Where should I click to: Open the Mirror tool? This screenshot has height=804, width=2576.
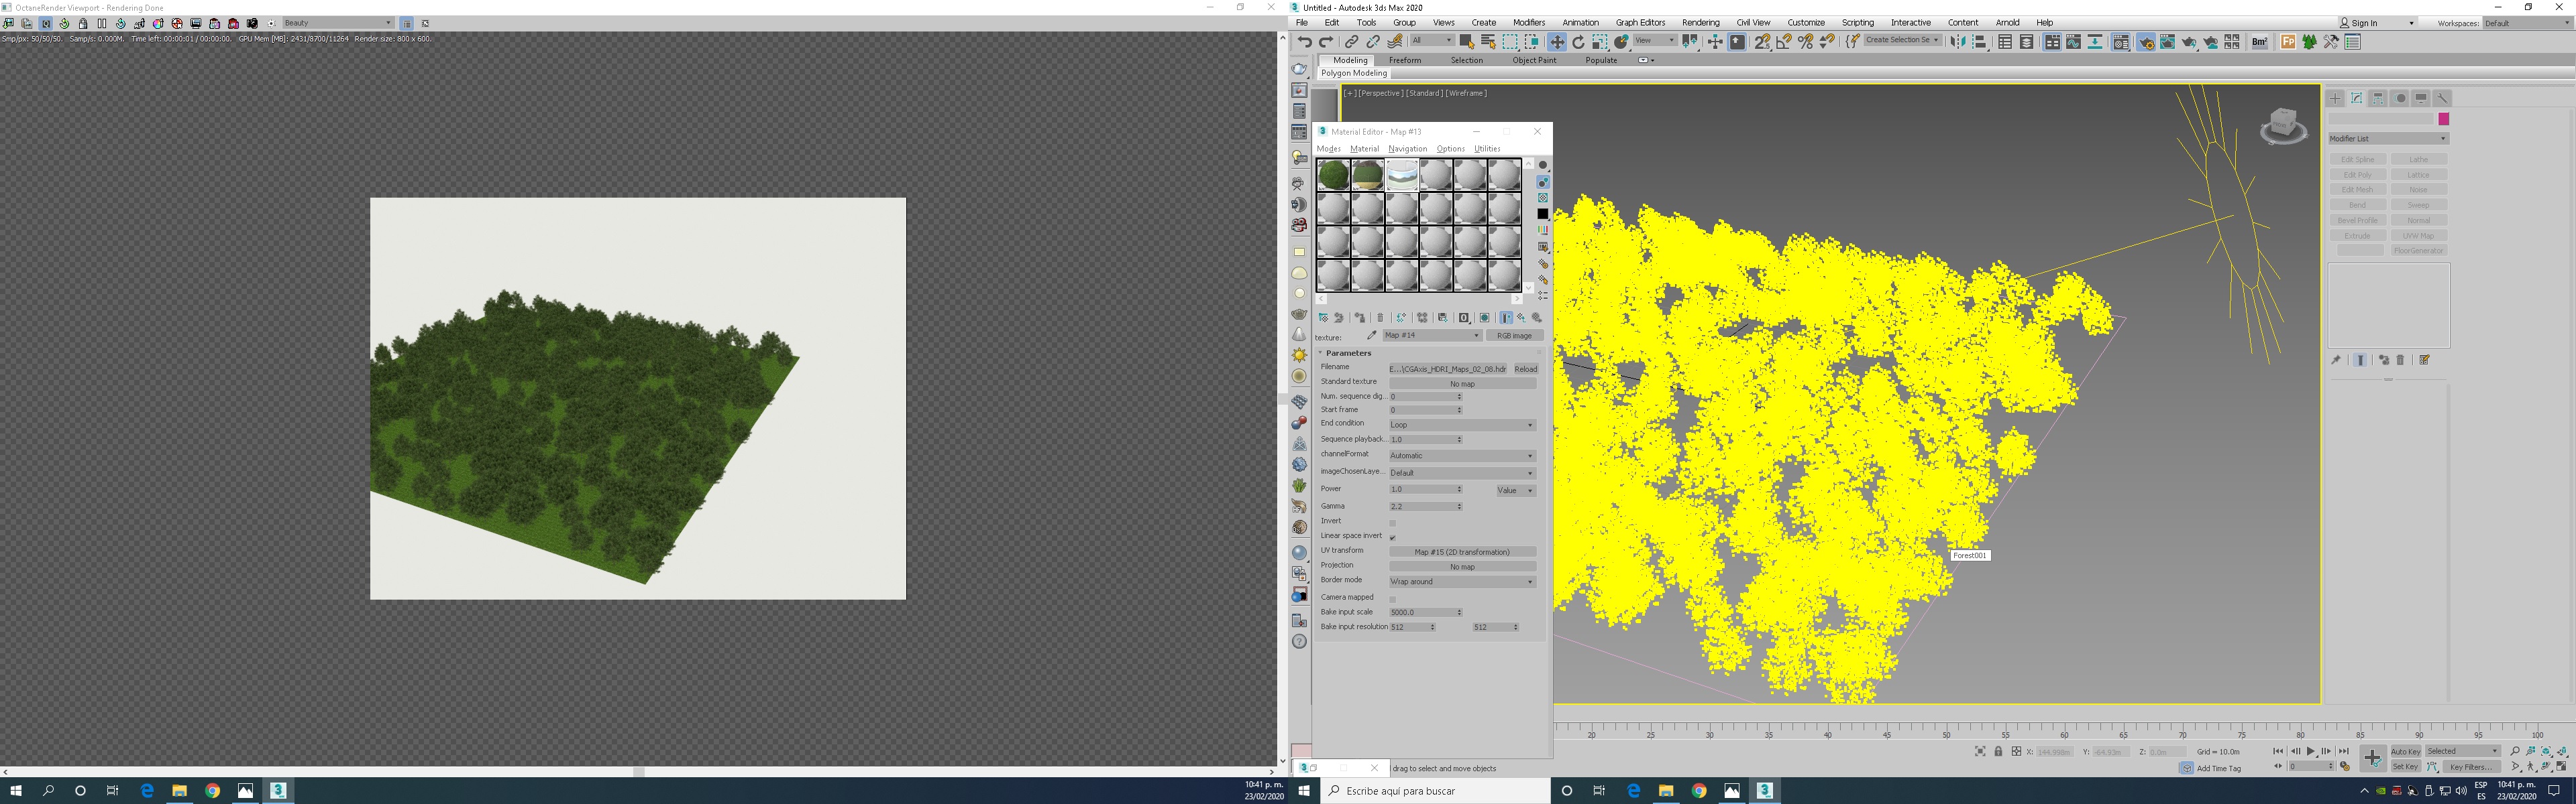pyautogui.click(x=1958, y=42)
